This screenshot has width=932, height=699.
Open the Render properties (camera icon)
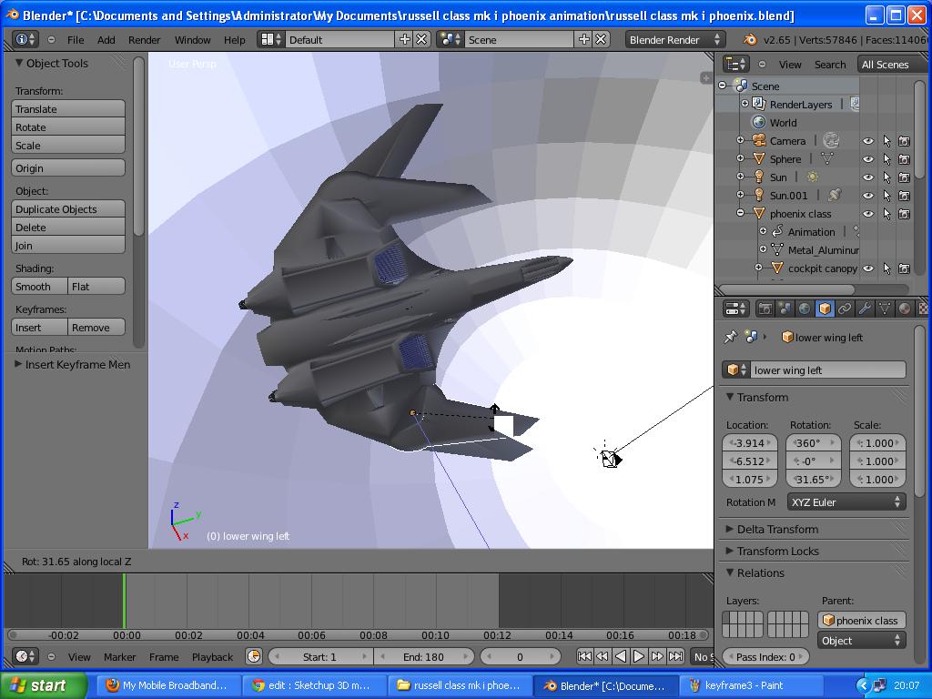(x=765, y=309)
